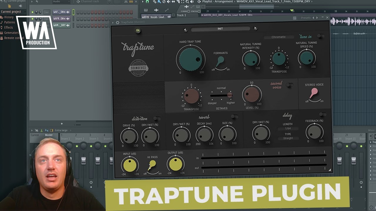Screen dimensions: 376x211
Task: Select the WAF.._D#m channel button
Action: 61,12
